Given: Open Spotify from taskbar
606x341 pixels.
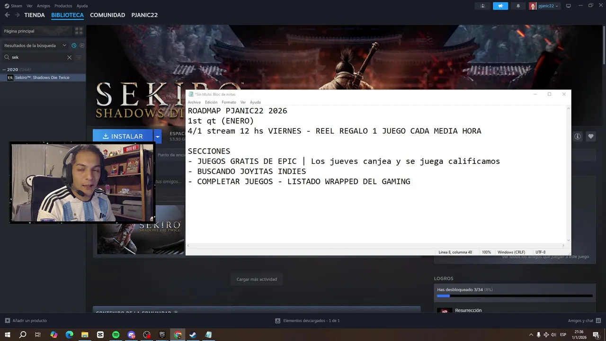Looking at the screenshot, I should pos(116,334).
